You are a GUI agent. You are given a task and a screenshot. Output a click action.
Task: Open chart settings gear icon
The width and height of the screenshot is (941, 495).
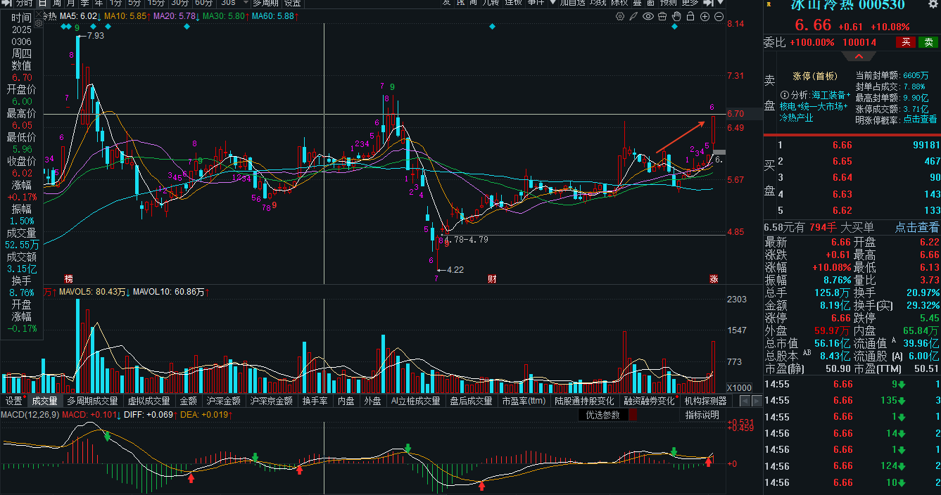[620, 16]
